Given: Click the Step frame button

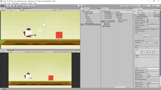Looking at the screenshot, I should pyautogui.click(x=84, y=6).
